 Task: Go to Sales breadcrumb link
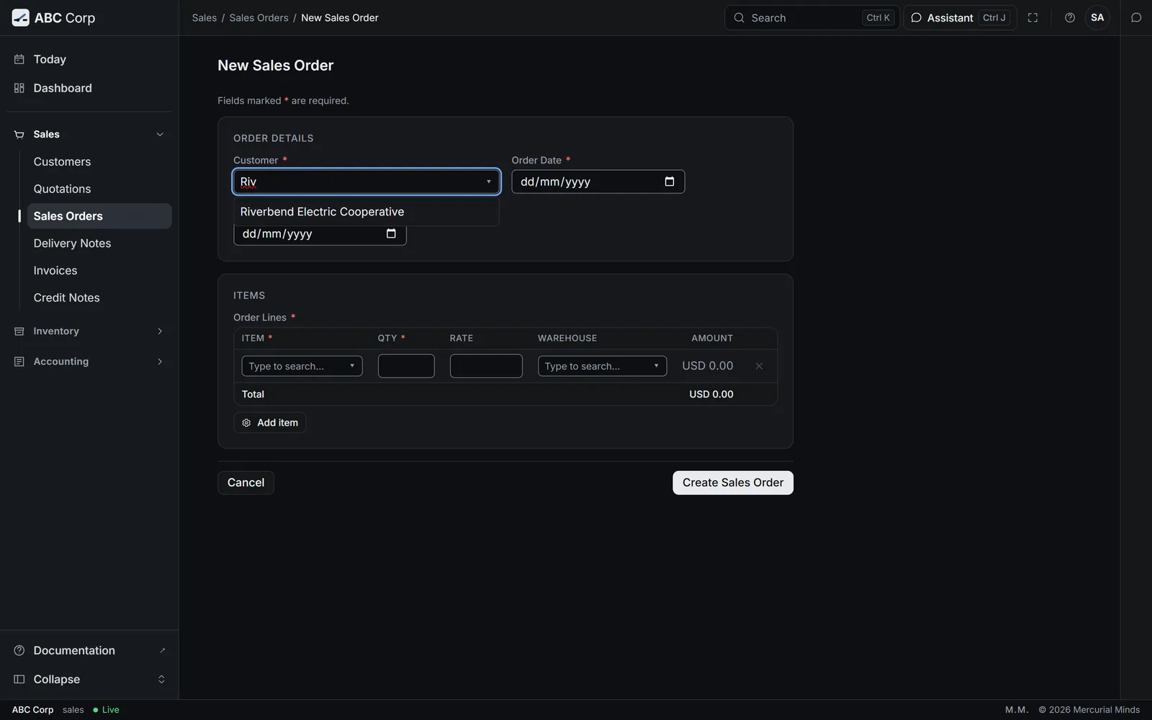point(204,18)
